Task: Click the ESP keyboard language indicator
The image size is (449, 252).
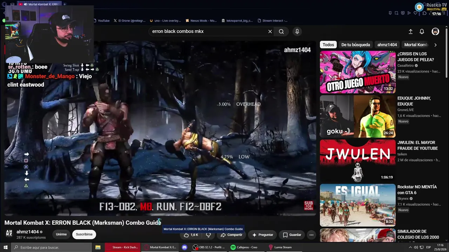Action: [x=428, y=247]
